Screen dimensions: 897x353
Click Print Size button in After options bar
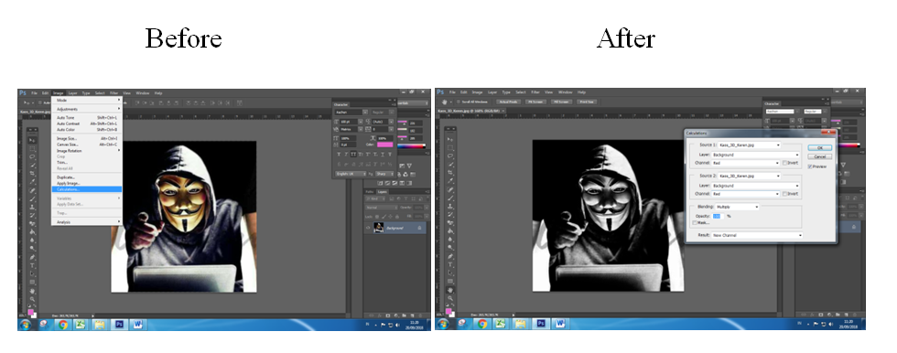(x=587, y=102)
